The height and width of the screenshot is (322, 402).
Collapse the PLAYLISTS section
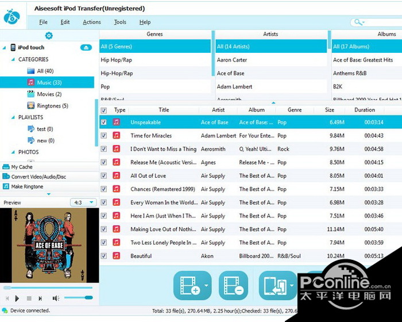click(x=13, y=117)
